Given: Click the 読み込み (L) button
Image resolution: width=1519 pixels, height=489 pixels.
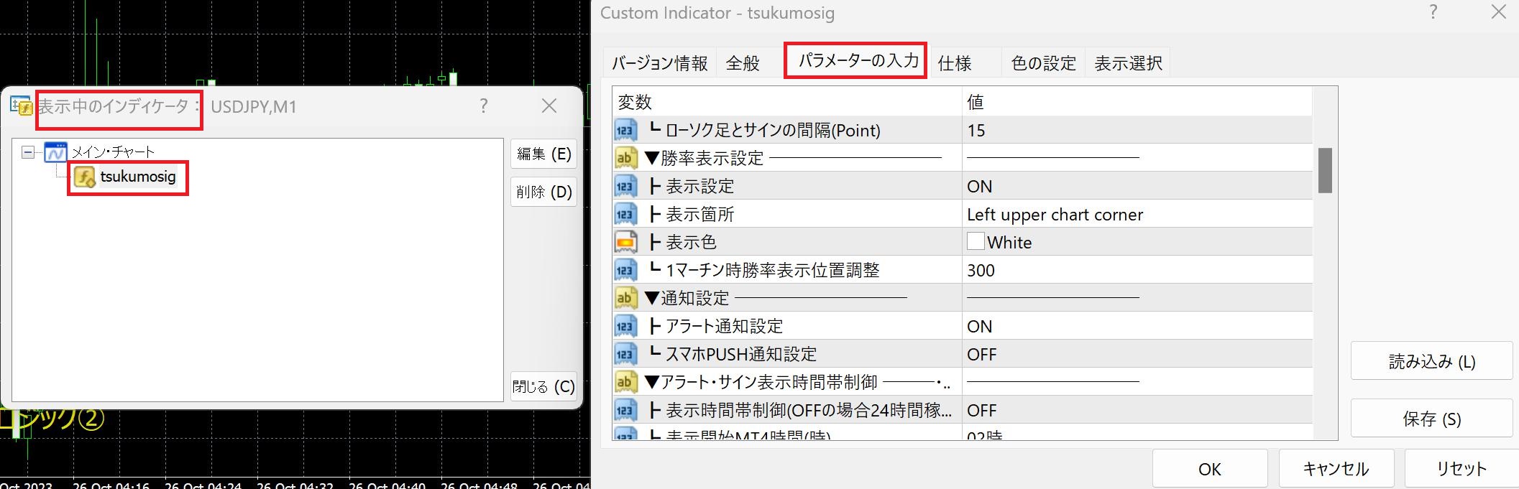Looking at the screenshot, I should click(1431, 361).
